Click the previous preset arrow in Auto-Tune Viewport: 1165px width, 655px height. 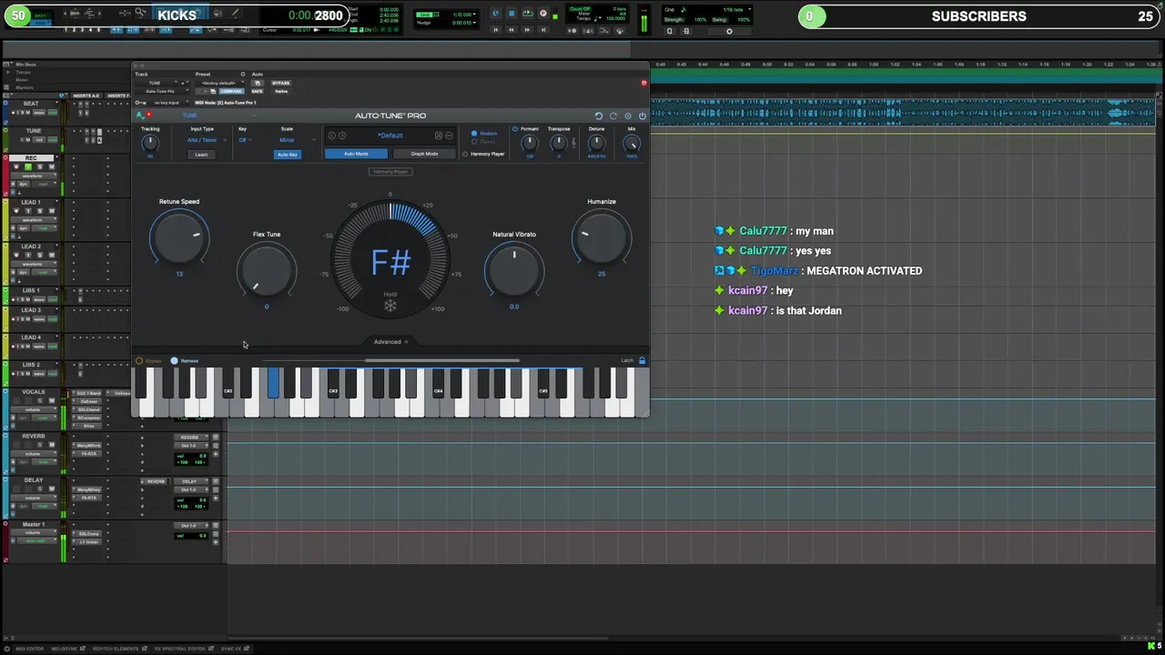331,136
